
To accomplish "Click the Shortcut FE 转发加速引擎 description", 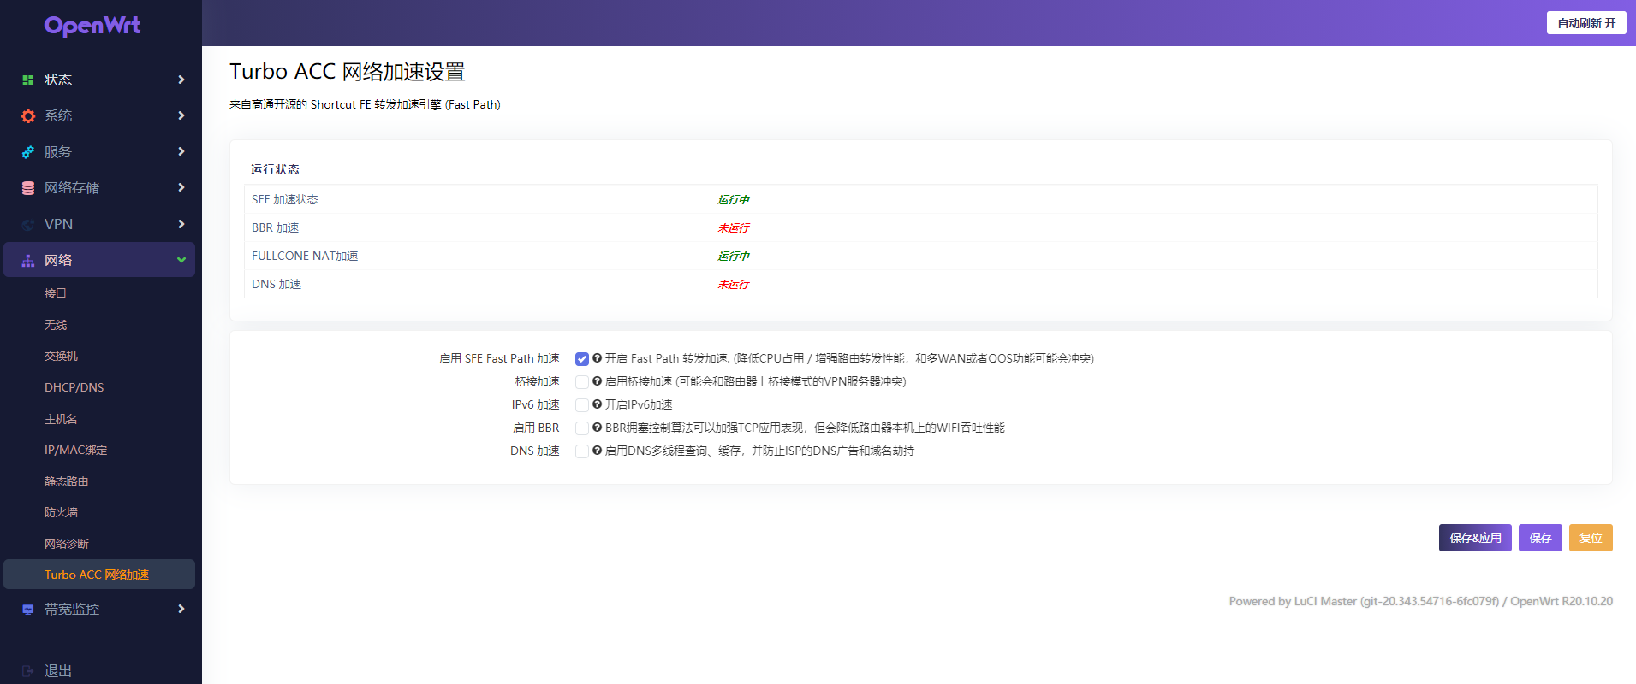I will pyautogui.click(x=365, y=104).
